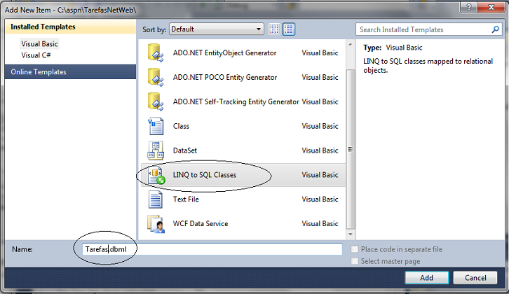Viewport: 509px width, 294px height.
Task: Toggle Select master page checkbox
Action: tap(355, 261)
